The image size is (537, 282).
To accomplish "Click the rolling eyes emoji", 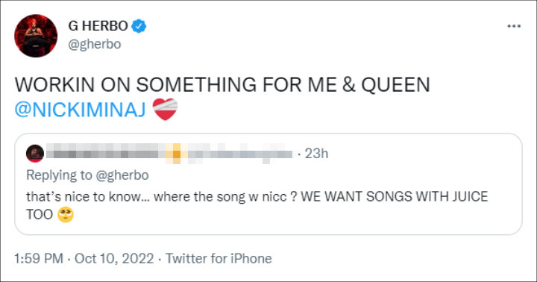I will 66,215.
